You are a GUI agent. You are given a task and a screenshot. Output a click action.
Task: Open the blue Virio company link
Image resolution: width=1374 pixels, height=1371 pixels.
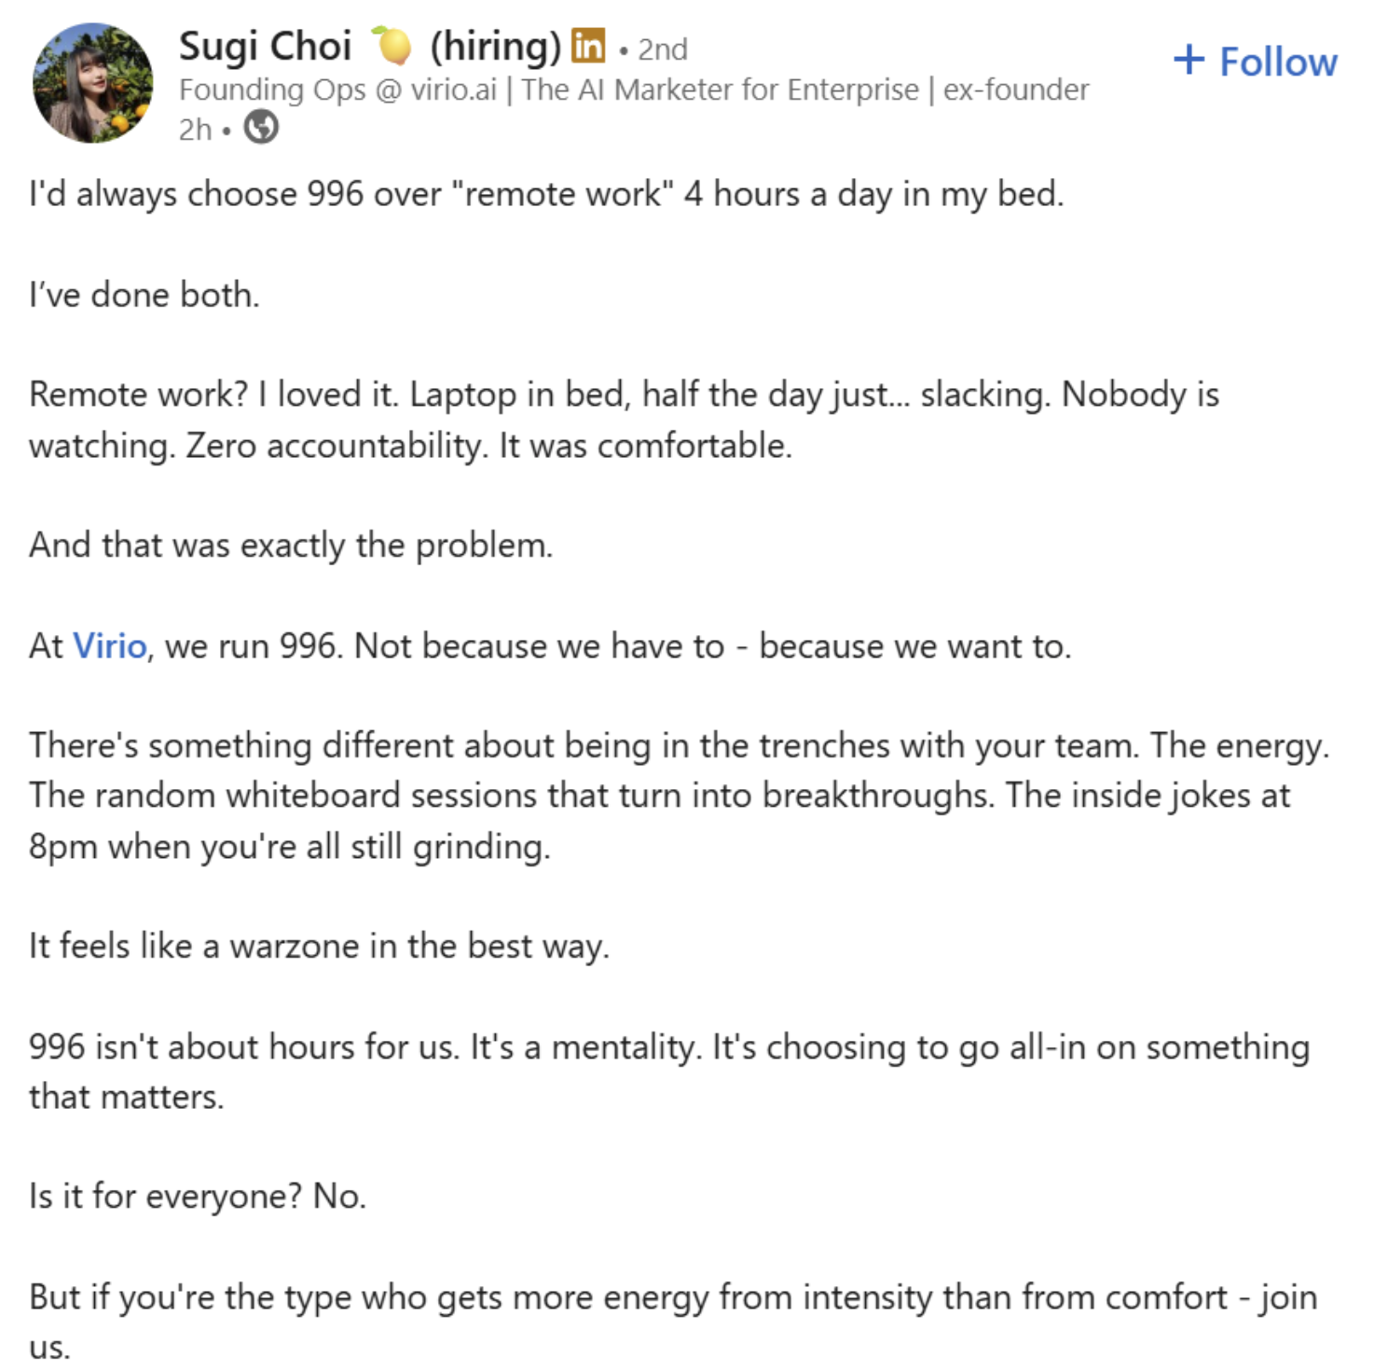(x=109, y=645)
